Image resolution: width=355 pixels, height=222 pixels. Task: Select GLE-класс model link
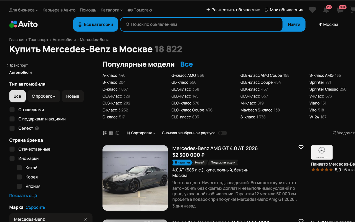(x=181, y=117)
